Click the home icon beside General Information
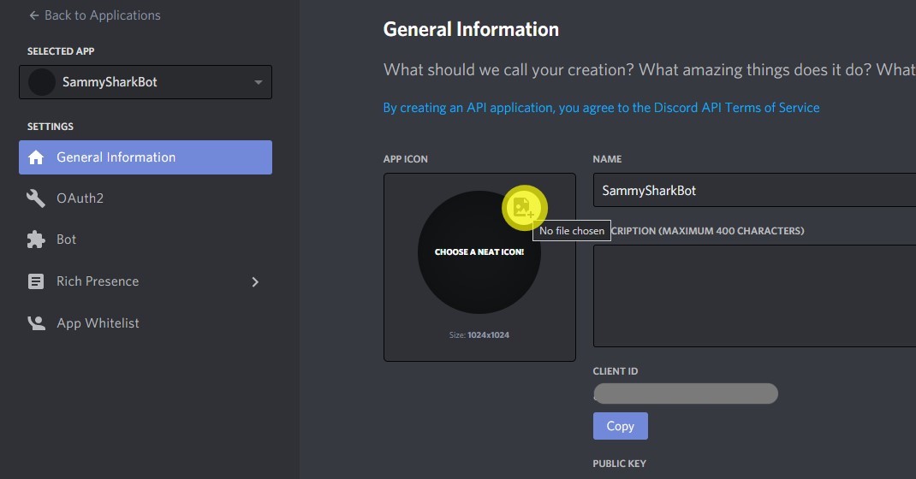The height and width of the screenshot is (479, 916). click(36, 157)
